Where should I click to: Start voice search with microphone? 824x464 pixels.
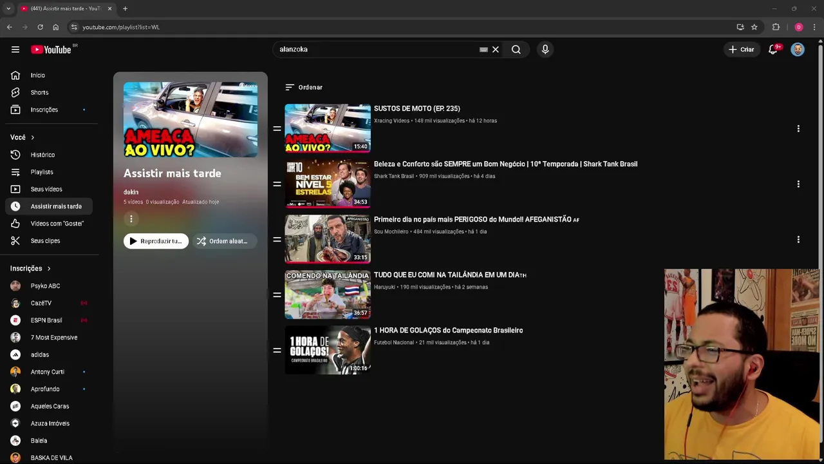(545, 50)
